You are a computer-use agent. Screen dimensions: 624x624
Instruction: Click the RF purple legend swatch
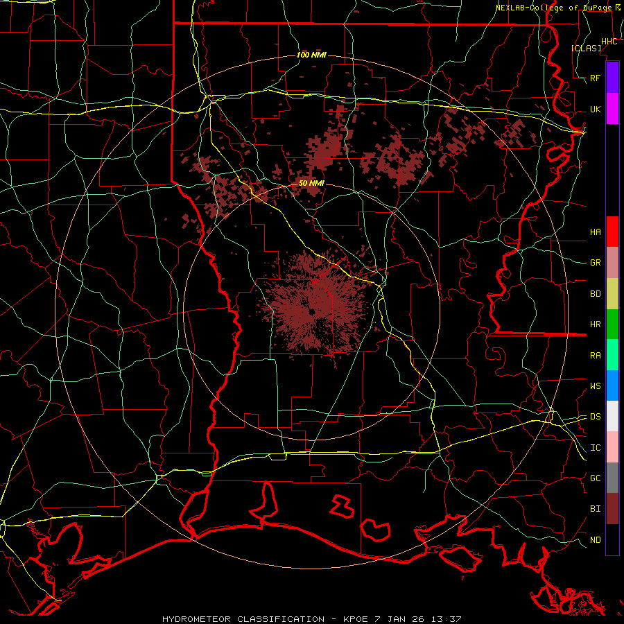(x=612, y=78)
